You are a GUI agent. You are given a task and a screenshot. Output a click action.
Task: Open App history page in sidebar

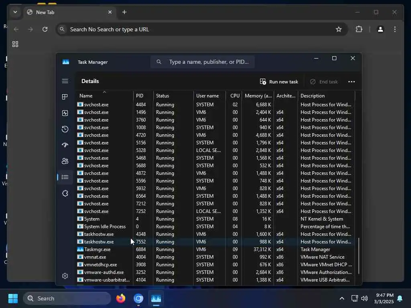tap(65, 129)
